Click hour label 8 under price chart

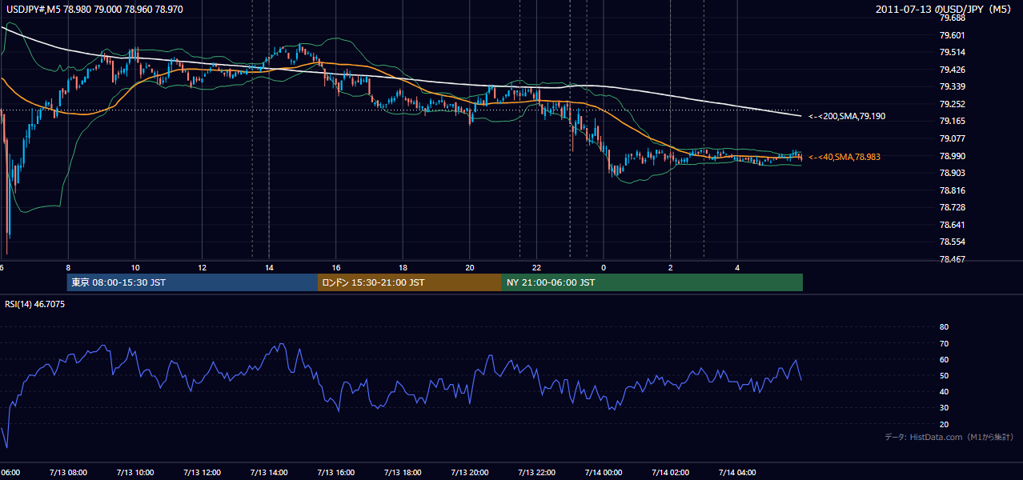click(68, 268)
